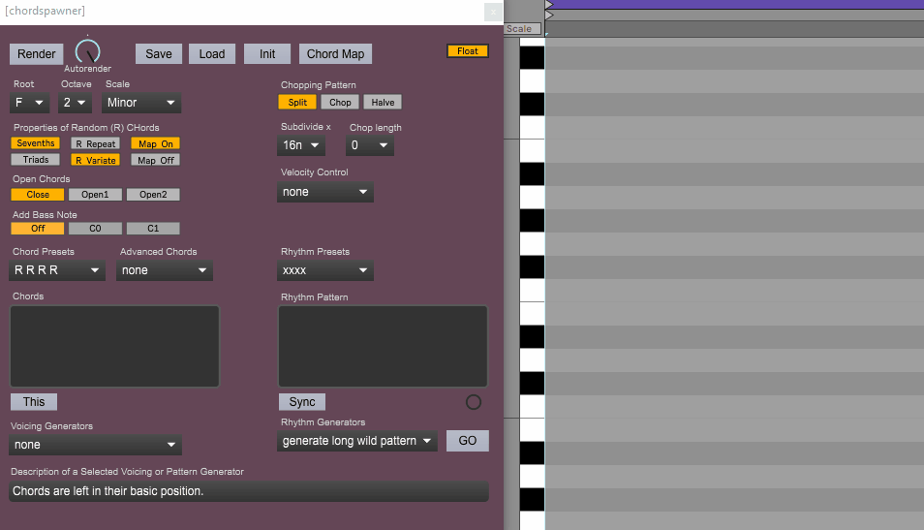Image resolution: width=924 pixels, height=530 pixels.
Task: Select Split chopping pattern
Action: [297, 102]
